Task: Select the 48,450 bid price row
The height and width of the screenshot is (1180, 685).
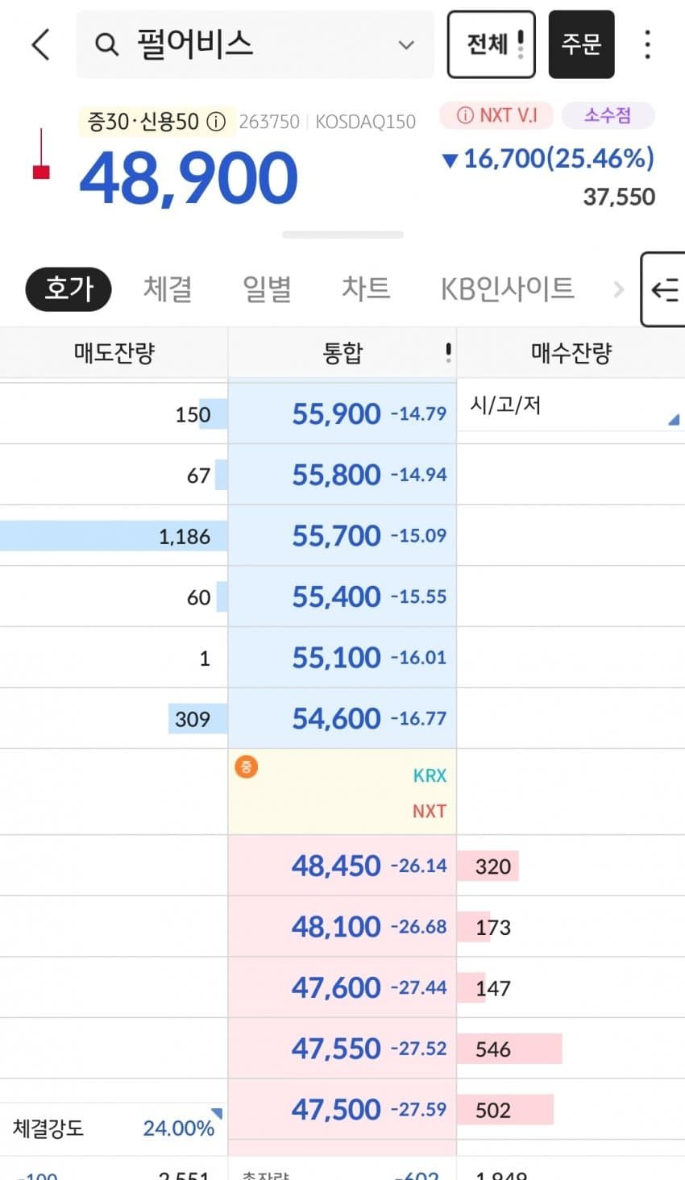Action: click(342, 866)
